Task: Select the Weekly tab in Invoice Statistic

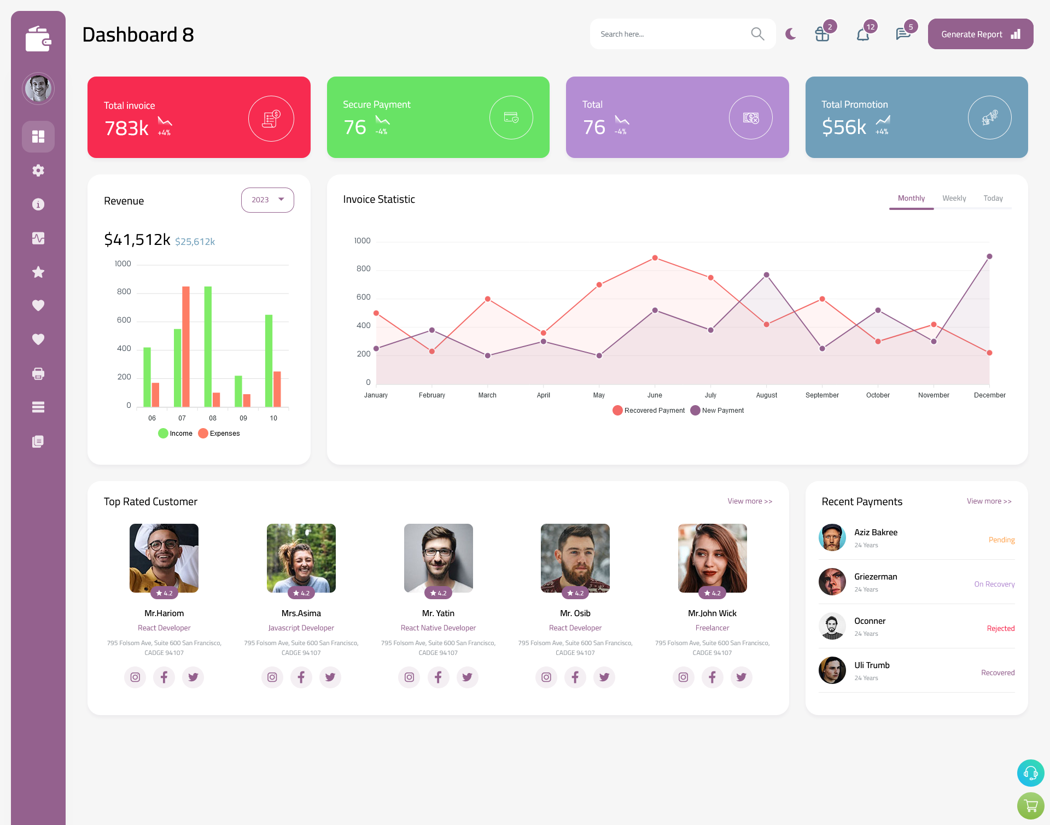Action: click(x=954, y=198)
